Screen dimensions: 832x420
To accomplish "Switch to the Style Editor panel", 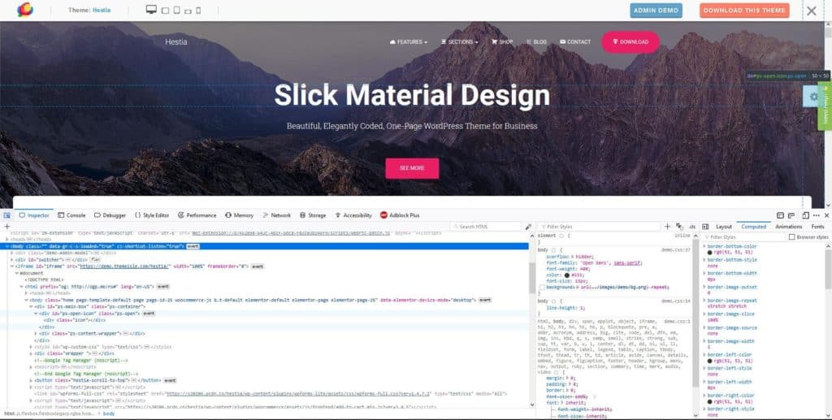I will 152,215.
